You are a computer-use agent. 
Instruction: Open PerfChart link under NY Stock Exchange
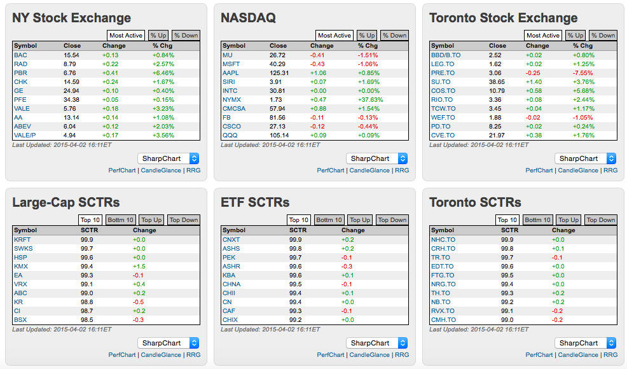[x=122, y=171]
